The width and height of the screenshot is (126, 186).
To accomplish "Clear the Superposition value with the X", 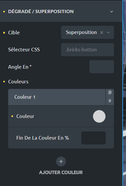I will click(102, 32).
